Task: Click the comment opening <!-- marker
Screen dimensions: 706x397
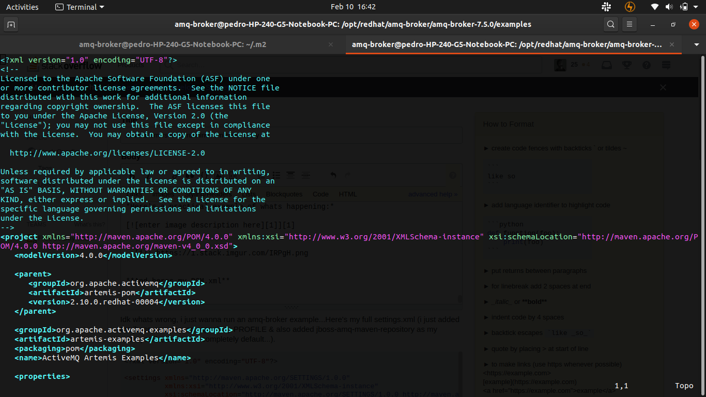Action: click(x=9, y=69)
